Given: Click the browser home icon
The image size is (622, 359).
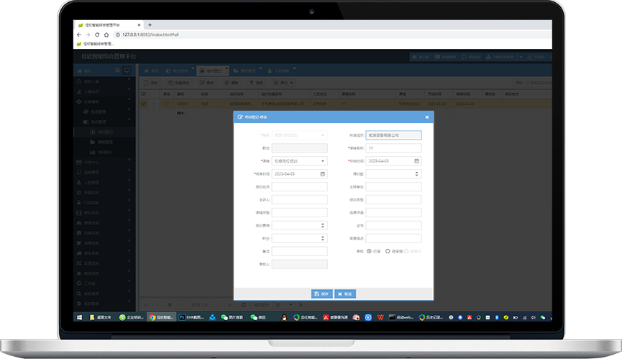Looking at the screenshot, I should [x=106, y=34].
